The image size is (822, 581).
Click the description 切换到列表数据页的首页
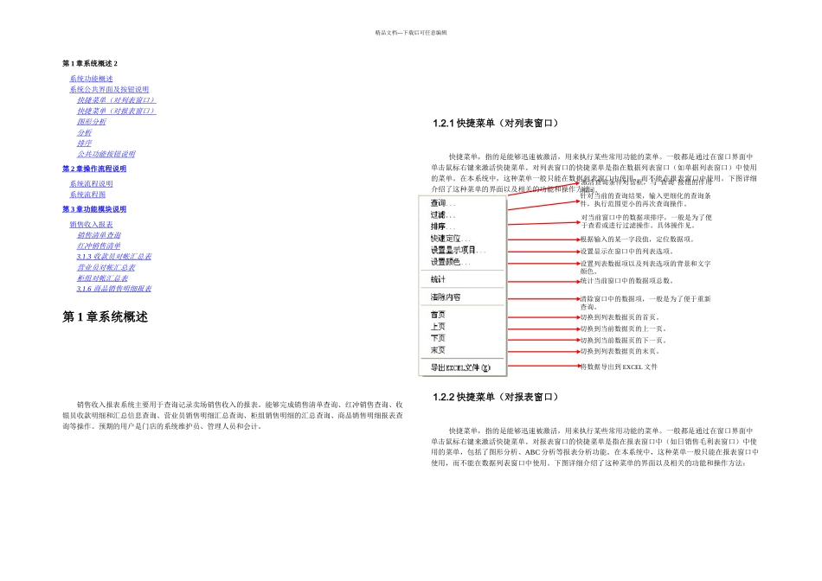pyautogui.click(x=620, y=317)
